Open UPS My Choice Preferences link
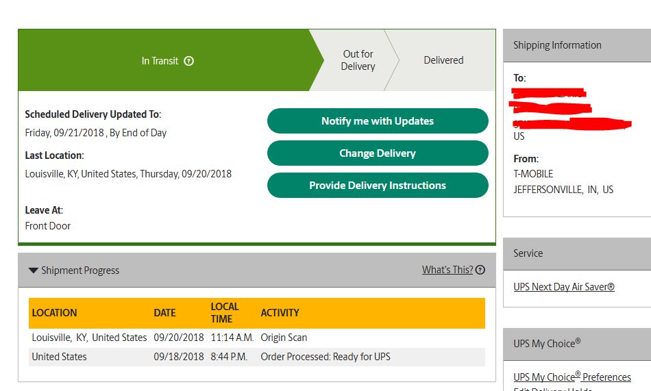 click(572, 377)
